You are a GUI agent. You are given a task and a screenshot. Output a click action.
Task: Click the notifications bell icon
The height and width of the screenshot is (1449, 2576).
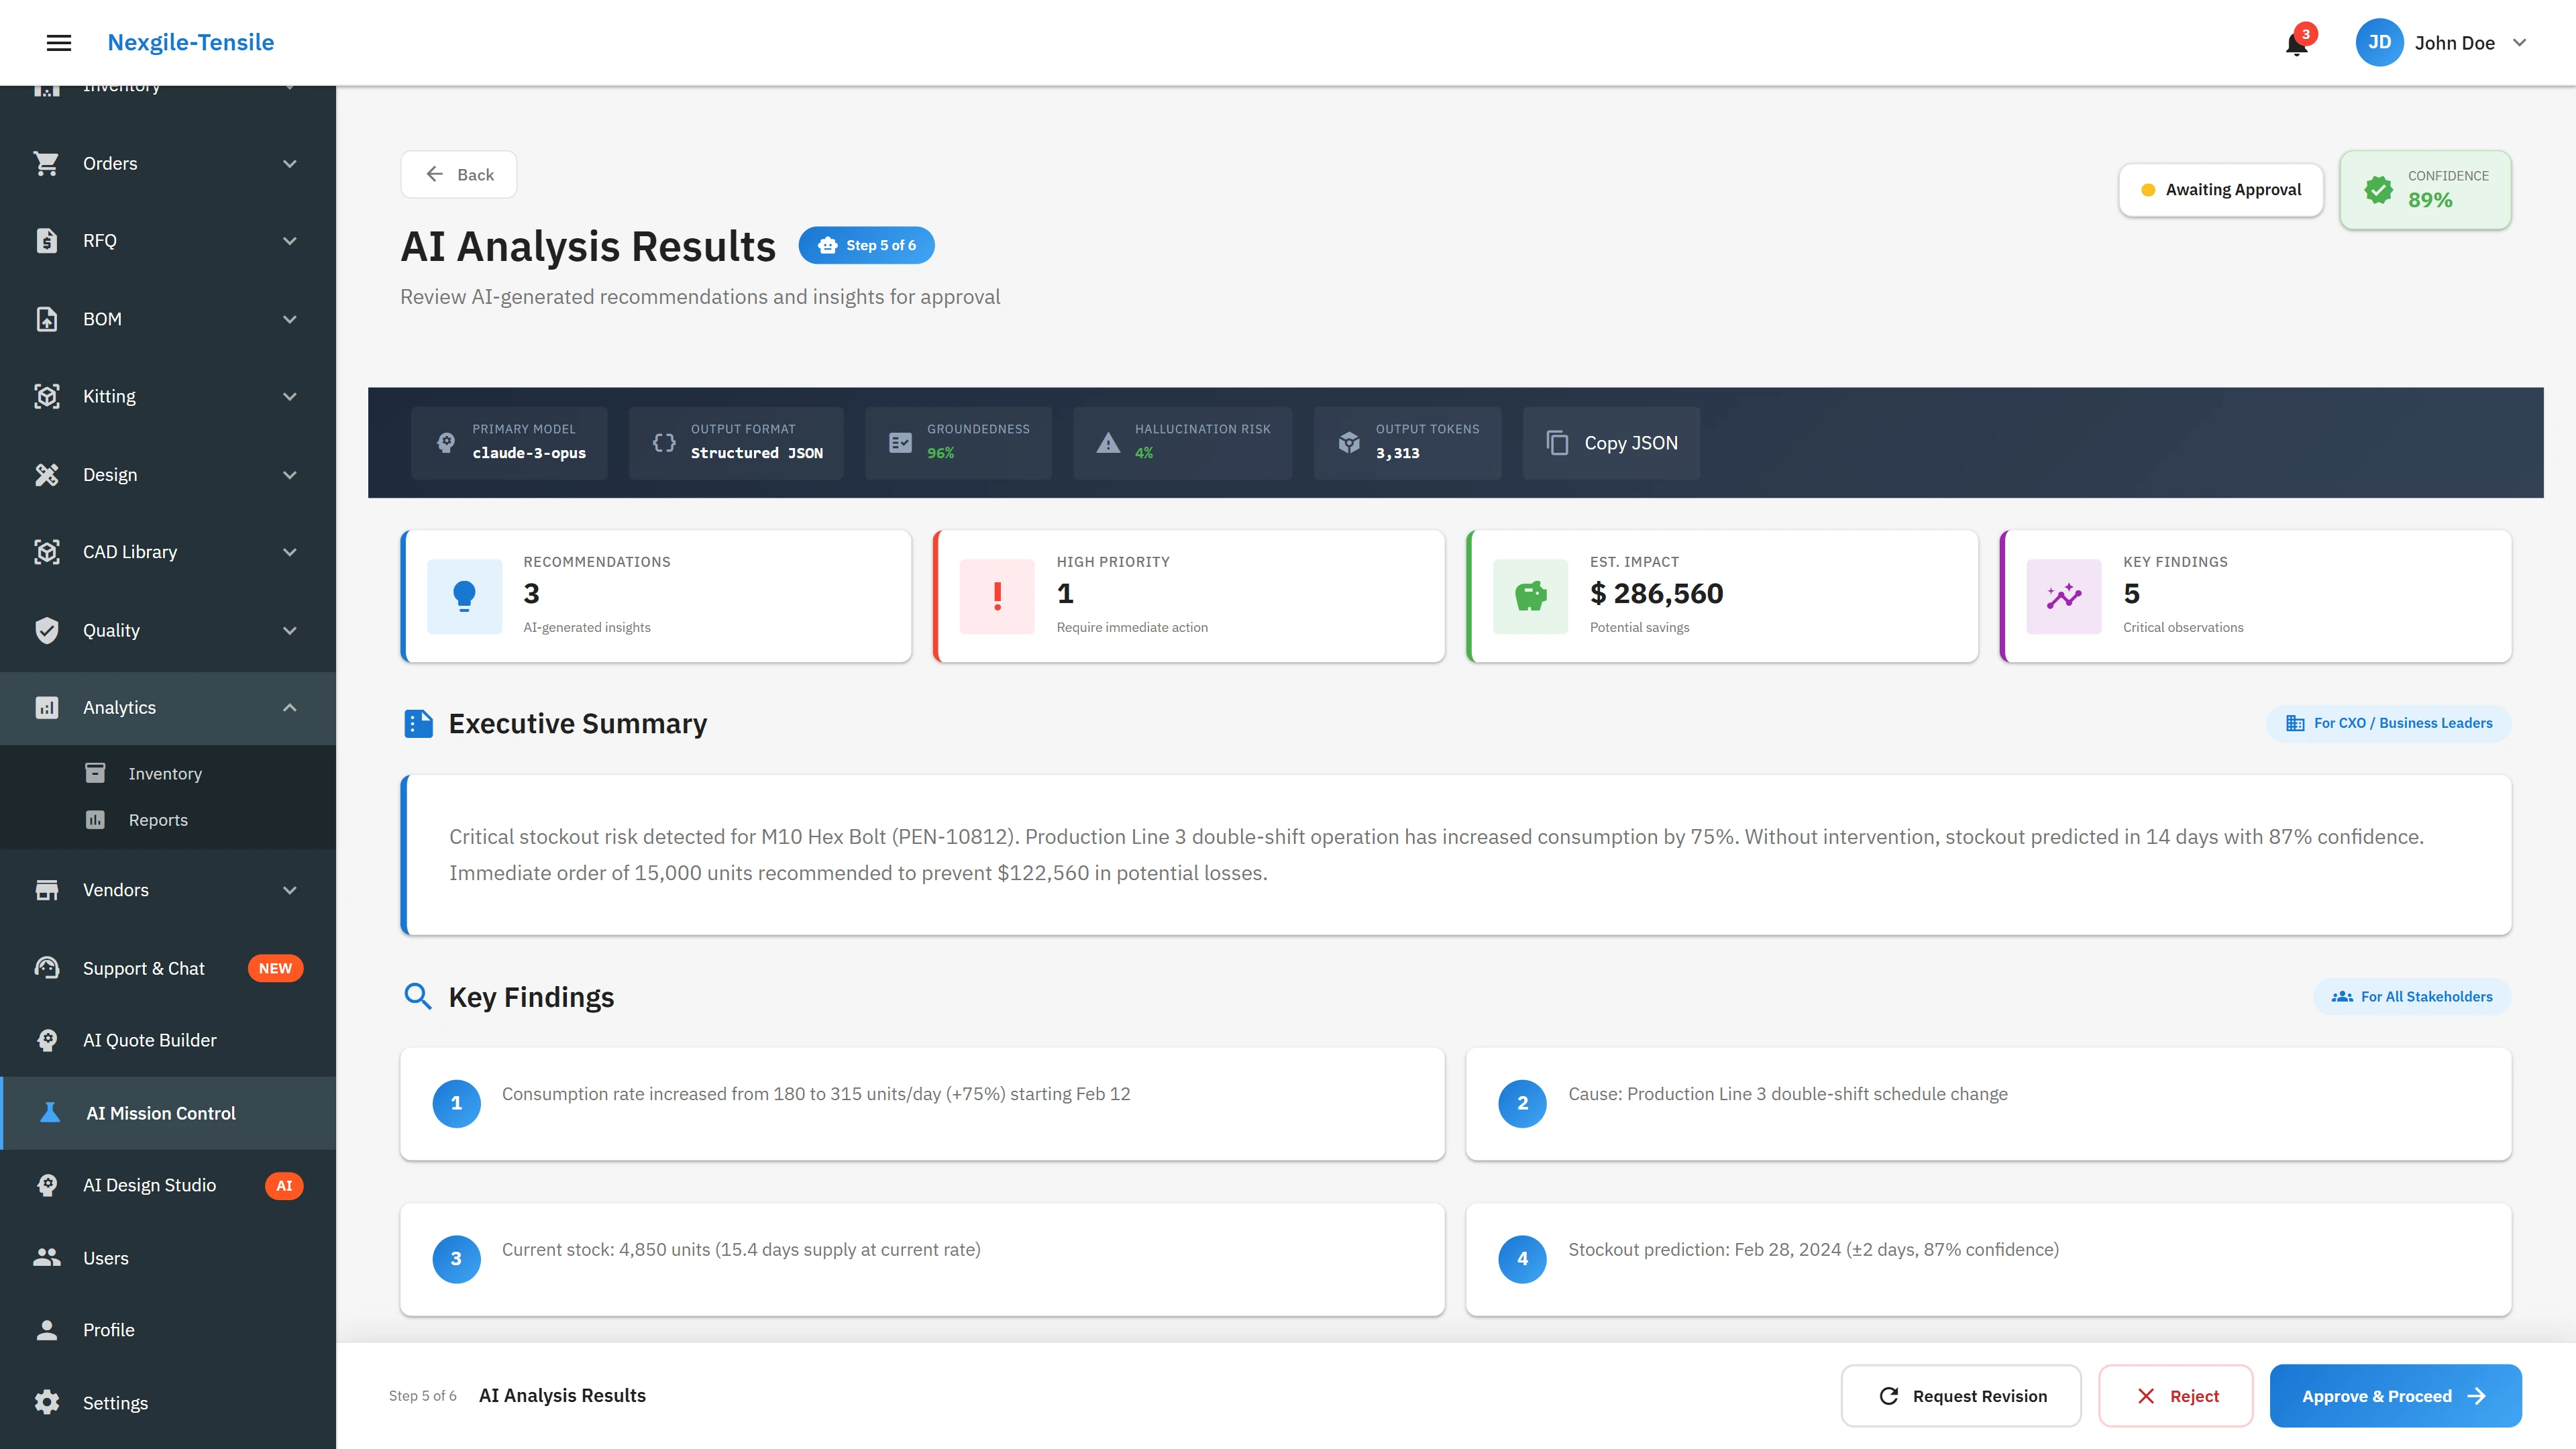tap(2294, 43)
